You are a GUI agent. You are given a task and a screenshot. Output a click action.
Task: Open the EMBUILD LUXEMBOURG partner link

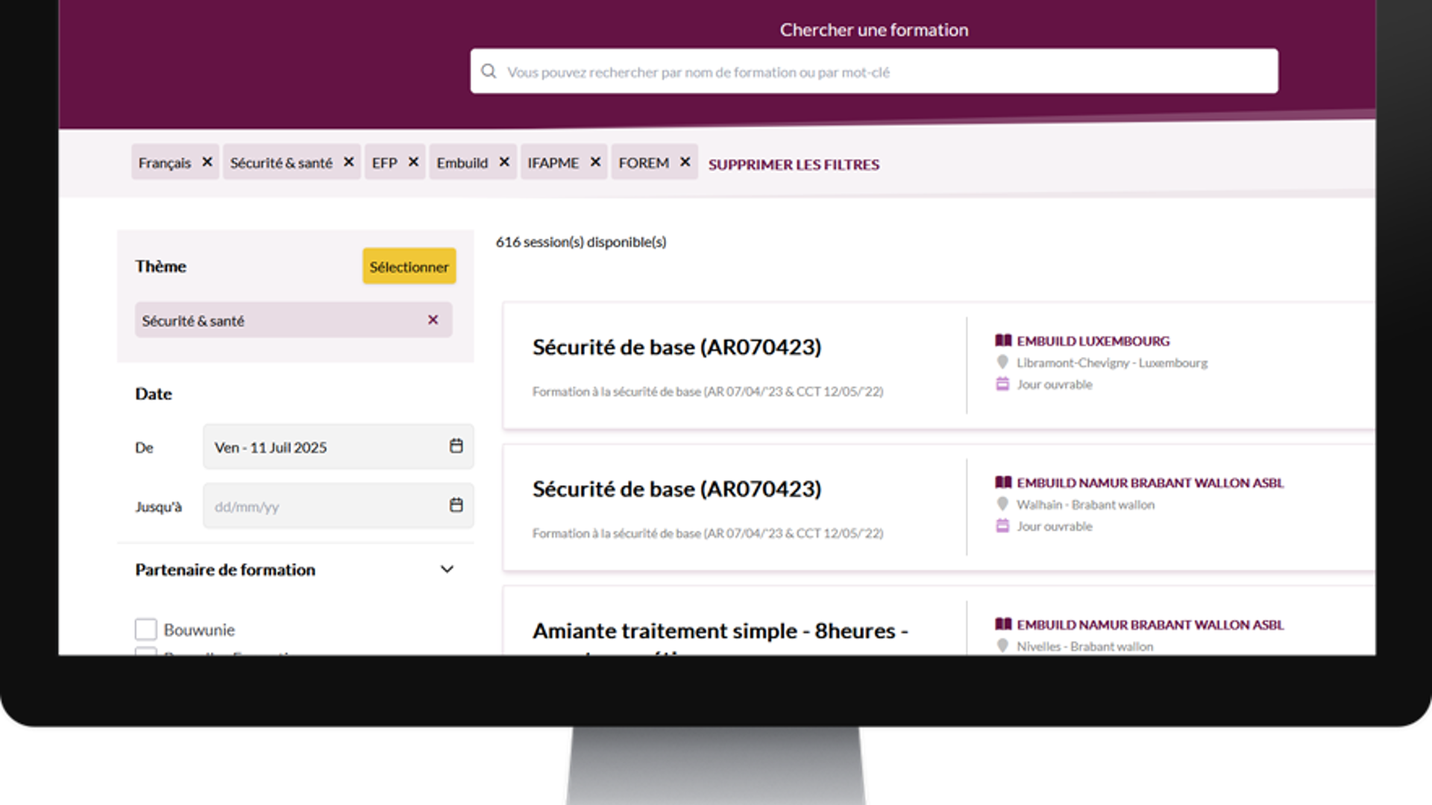click(1093, 341)
